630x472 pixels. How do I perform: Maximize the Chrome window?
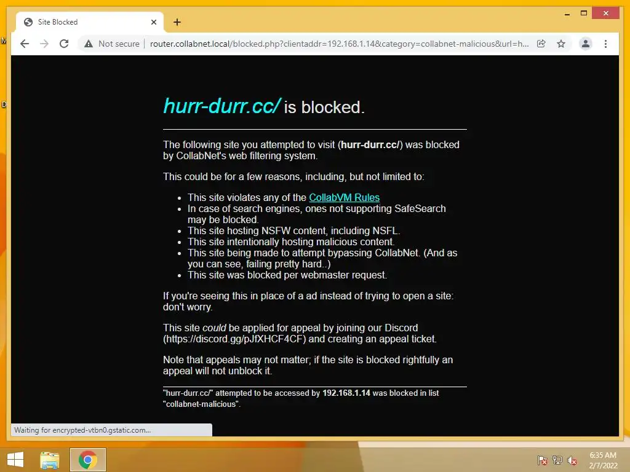click(x=584, y=14)
